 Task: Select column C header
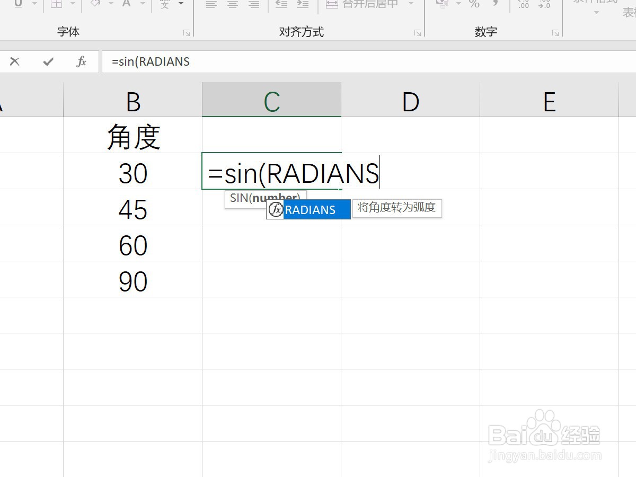coord(272,100)
